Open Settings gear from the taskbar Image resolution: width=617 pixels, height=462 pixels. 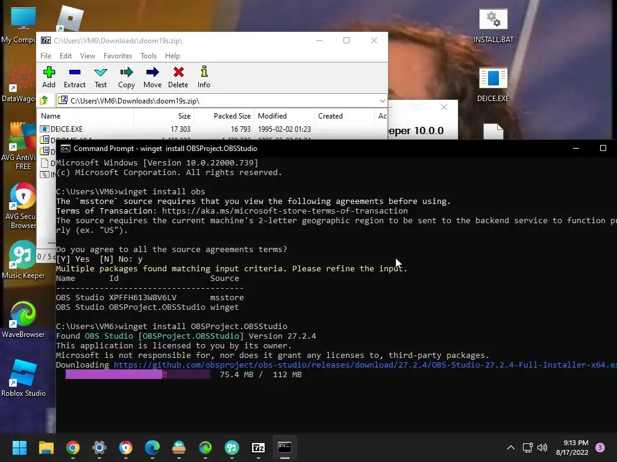[99, 448]
